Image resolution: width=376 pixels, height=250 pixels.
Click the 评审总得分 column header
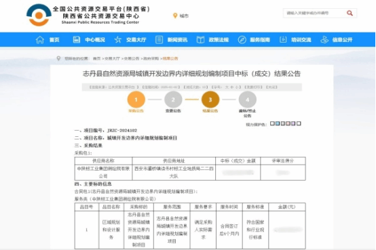click(283, 161)
